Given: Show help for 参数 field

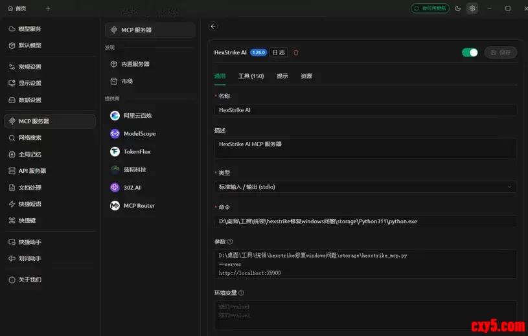Looking at the screenshot, I should click(x=230, y=242).
